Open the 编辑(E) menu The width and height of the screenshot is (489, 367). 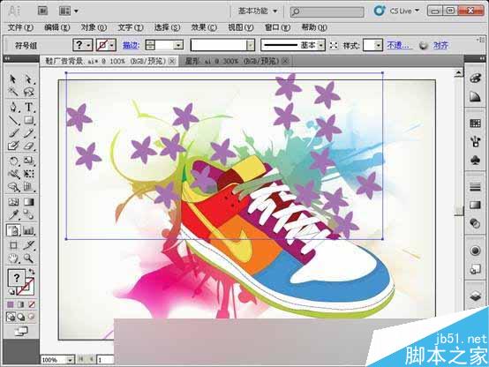[56, 27]
